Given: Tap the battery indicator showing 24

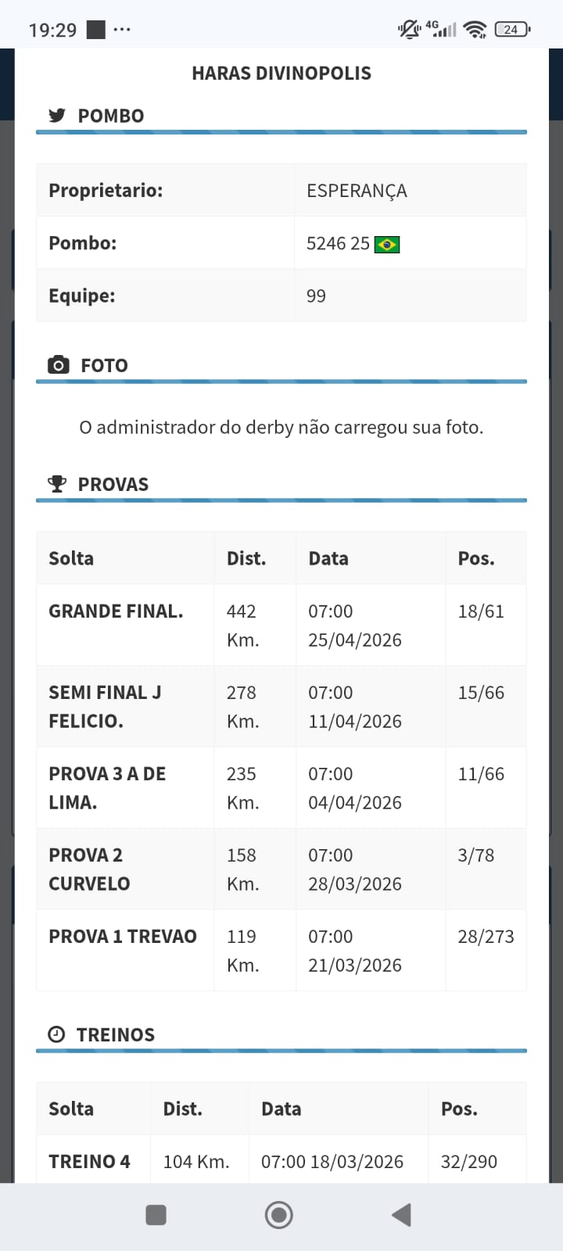Looking at the screenshot, I should pos(512,30).
